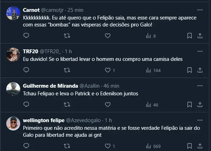Image resolution: width=211 pixels, height=151 pixels.
Task: View the 669 views analytics
Action: pyautogui.click(x=153, y=146)
